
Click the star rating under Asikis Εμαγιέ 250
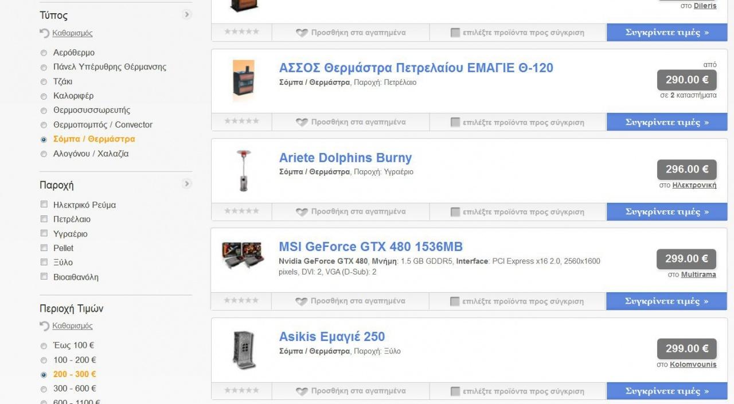(241, 390)
